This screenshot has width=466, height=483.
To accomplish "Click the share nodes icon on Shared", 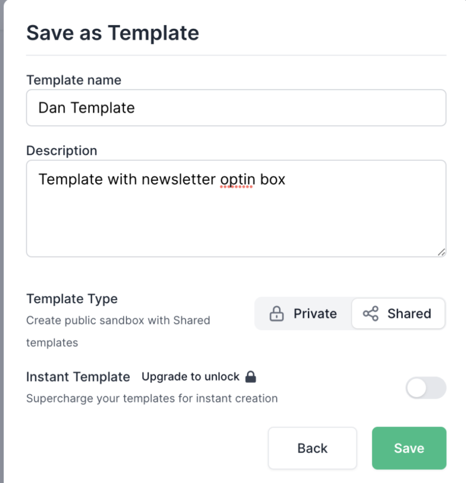I will 371,313.
